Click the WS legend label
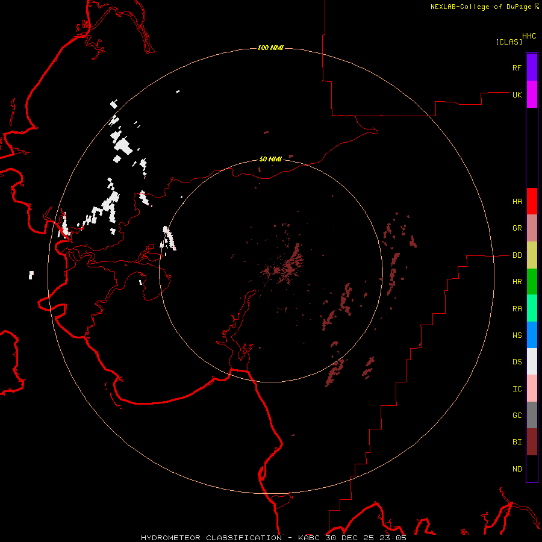Image resolution: width=542 pixels, height=542 pixels. pyautogui.click(x=517, y=335)
